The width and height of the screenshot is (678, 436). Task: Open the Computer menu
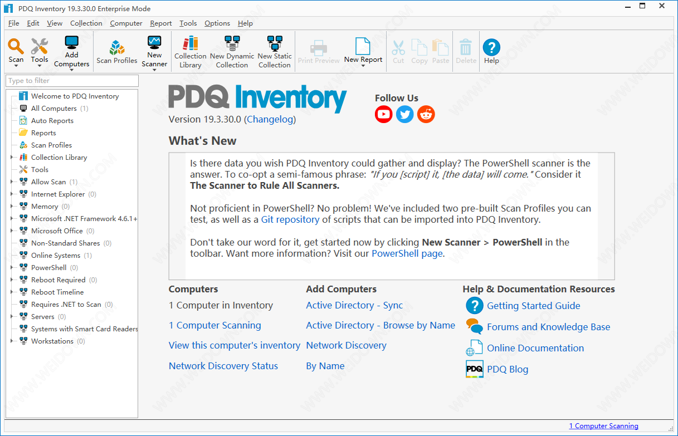tap(126, 23)
